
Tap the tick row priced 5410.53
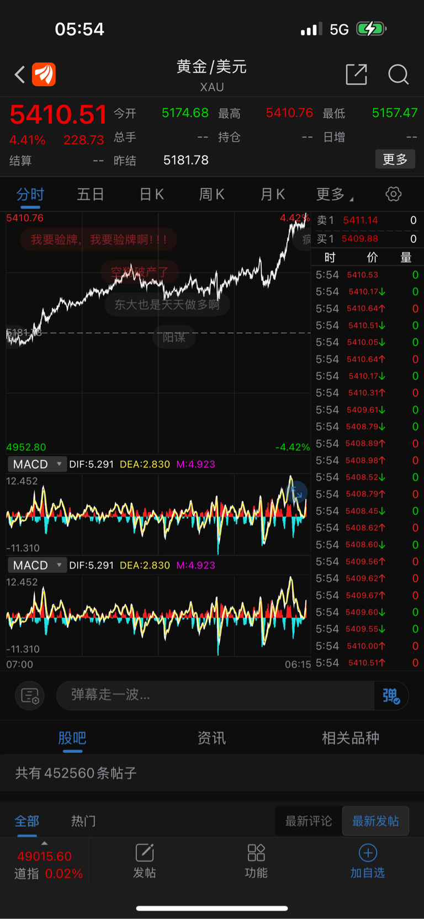coord(367,275)
